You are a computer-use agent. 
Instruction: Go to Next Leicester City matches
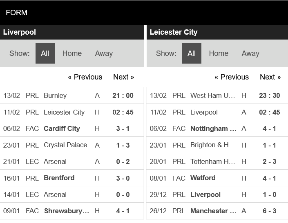(270, 77)
